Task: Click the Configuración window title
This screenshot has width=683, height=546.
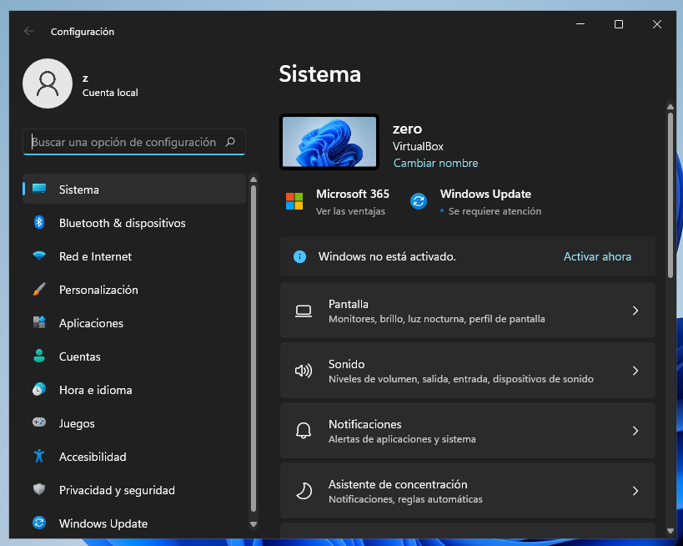Action: tap(83, 32)
